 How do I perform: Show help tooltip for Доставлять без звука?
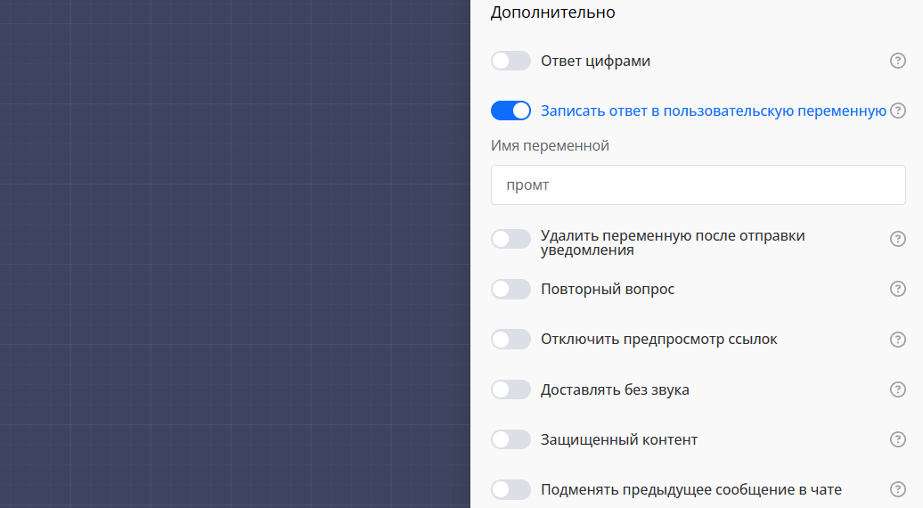point(898,389)
